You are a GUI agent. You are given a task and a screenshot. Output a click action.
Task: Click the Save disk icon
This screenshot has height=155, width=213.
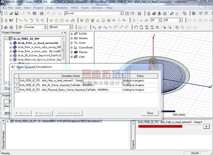tap(16, 13)
